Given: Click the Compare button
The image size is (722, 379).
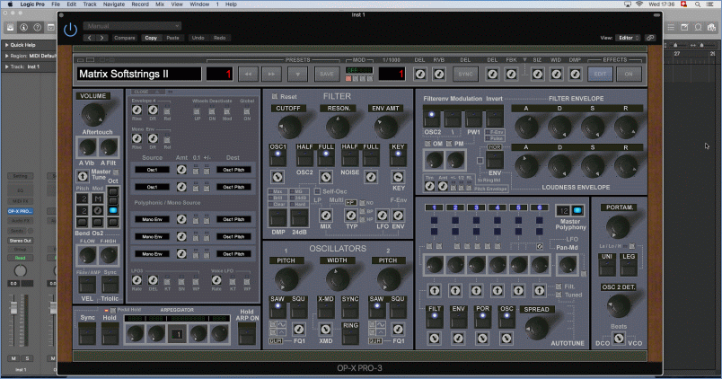Looking at the screenshot, I should tap(124, 38).
